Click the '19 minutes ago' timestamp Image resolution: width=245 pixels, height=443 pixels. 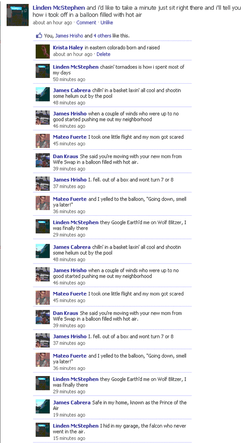pyautogui.click(x=69, y=415)
